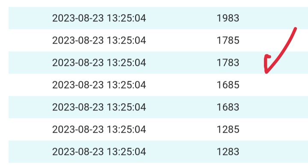Viewport: 308px width, 167px height.
Task: Select the value 1783 next to the checkmark
Action: coord(228,63)
